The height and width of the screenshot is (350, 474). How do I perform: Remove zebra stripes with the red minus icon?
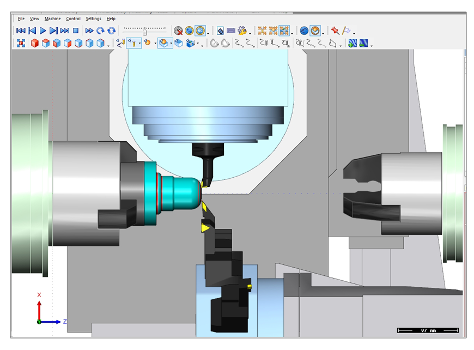(363, 43)
